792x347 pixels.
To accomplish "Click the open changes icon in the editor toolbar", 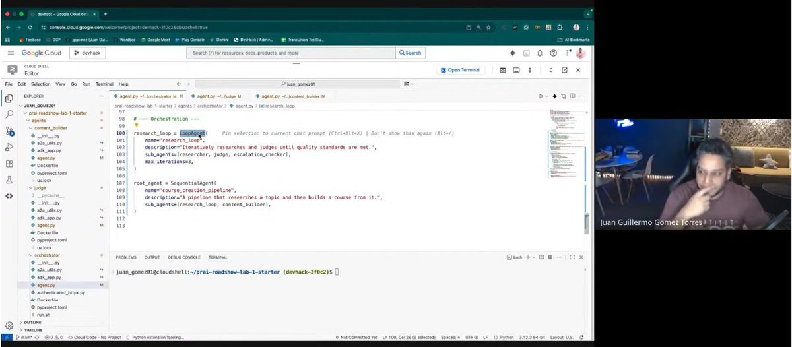I will point(563,96).
